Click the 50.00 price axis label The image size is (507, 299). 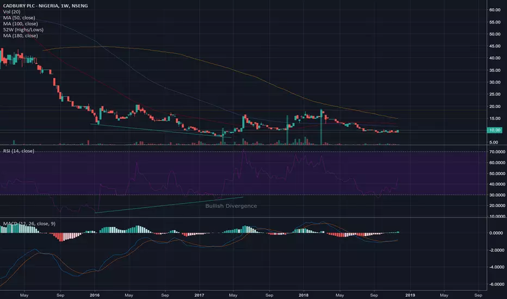tap(494, 34)
